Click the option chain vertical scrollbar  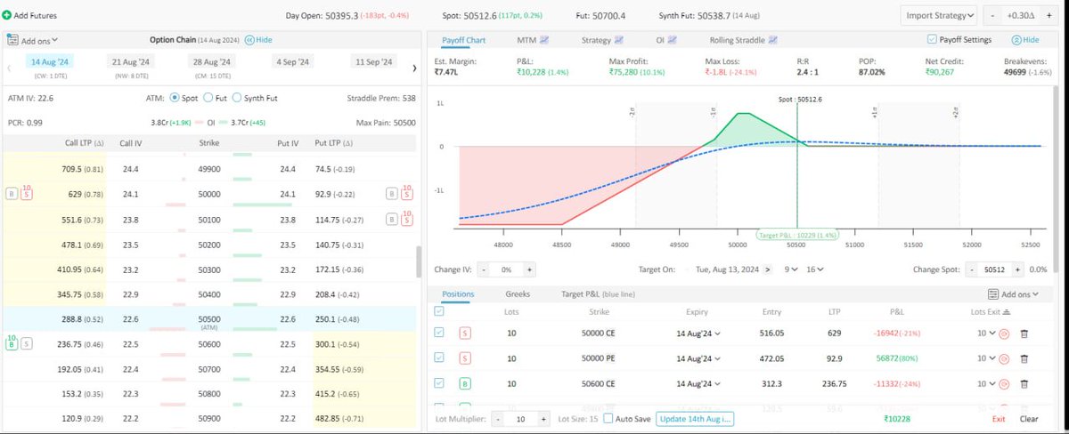pos(418,262)
